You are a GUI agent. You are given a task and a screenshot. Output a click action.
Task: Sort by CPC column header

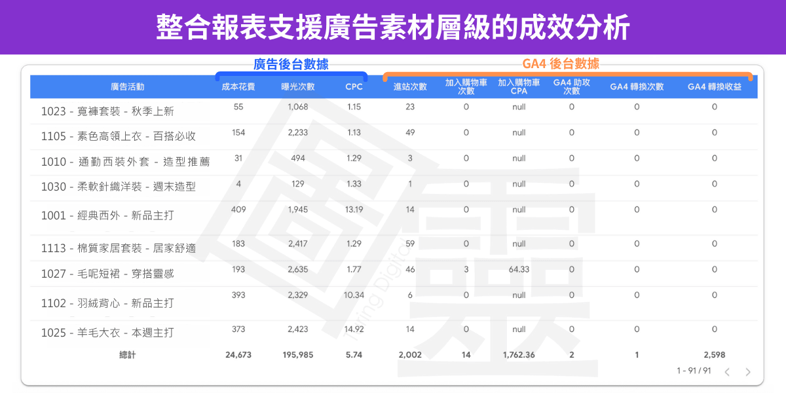coord(354,86)
